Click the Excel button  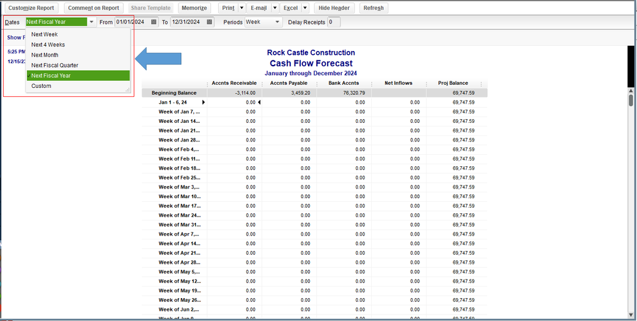pyautogui.click(x=290, y=8)
